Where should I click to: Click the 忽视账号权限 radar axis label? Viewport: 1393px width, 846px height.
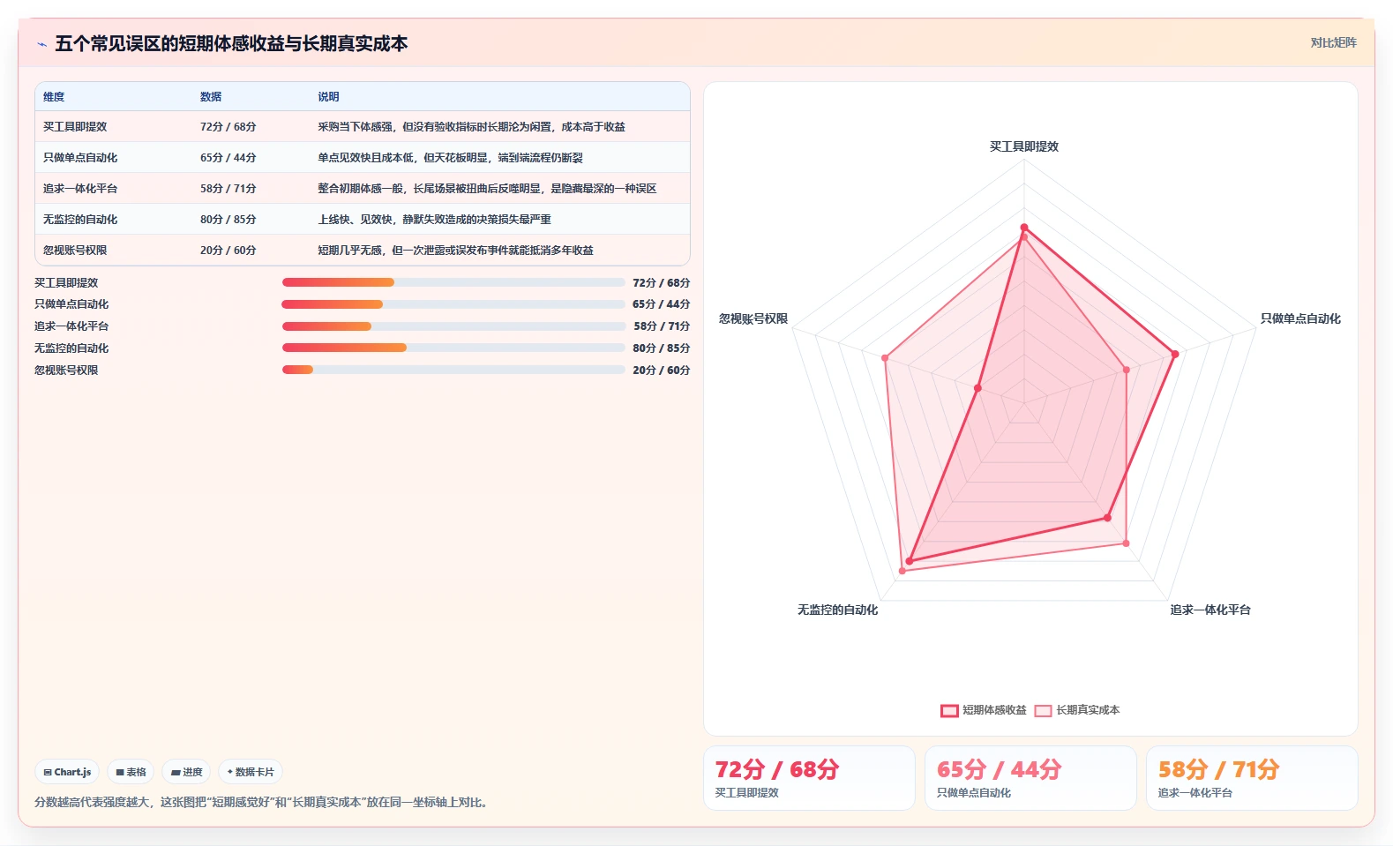753,318
